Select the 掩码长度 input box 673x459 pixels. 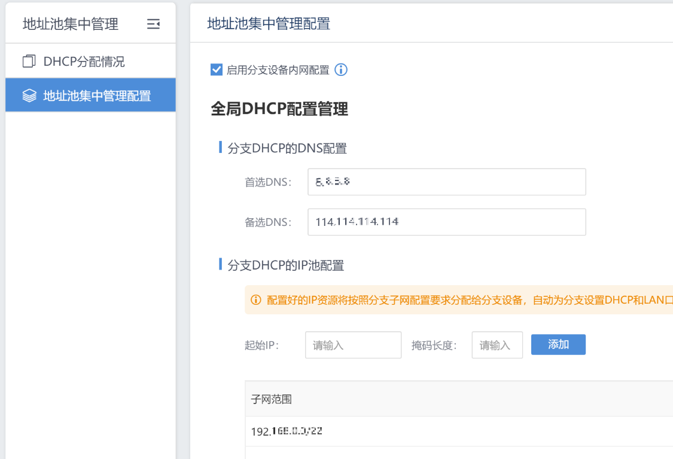[497, 345]
